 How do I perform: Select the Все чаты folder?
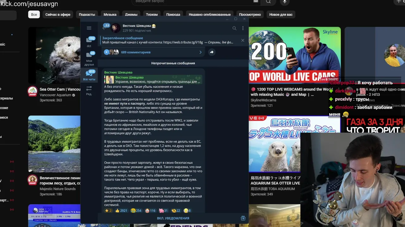pos(89,76)
